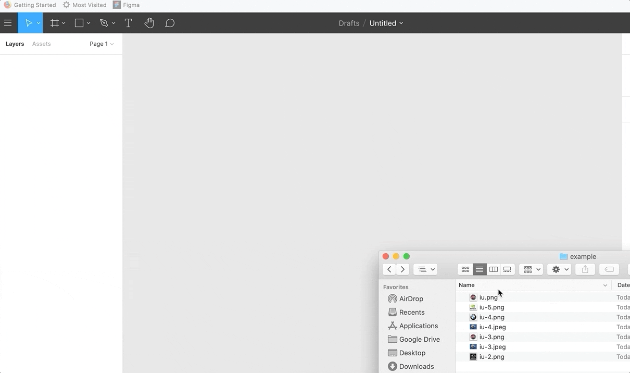Switch Finder to gallery view
630x373 pixels.
[x=507, y=269]
